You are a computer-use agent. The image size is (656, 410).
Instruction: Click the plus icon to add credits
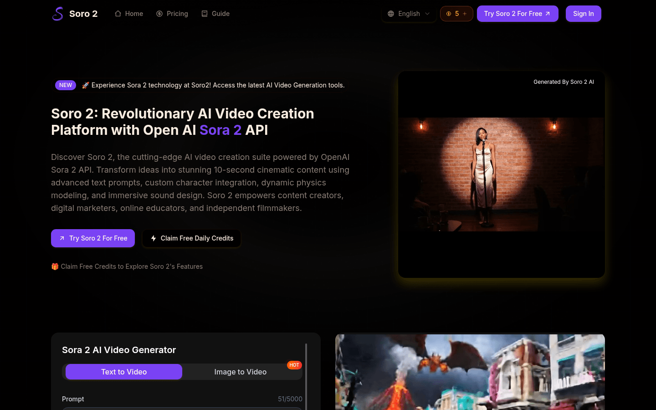(x=465, y=14)
